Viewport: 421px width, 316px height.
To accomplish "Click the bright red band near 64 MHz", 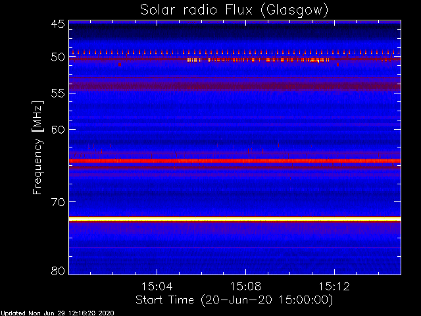I will [x=235, y=161].
